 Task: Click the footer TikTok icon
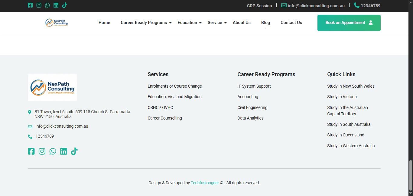click(x=74, y=151)
